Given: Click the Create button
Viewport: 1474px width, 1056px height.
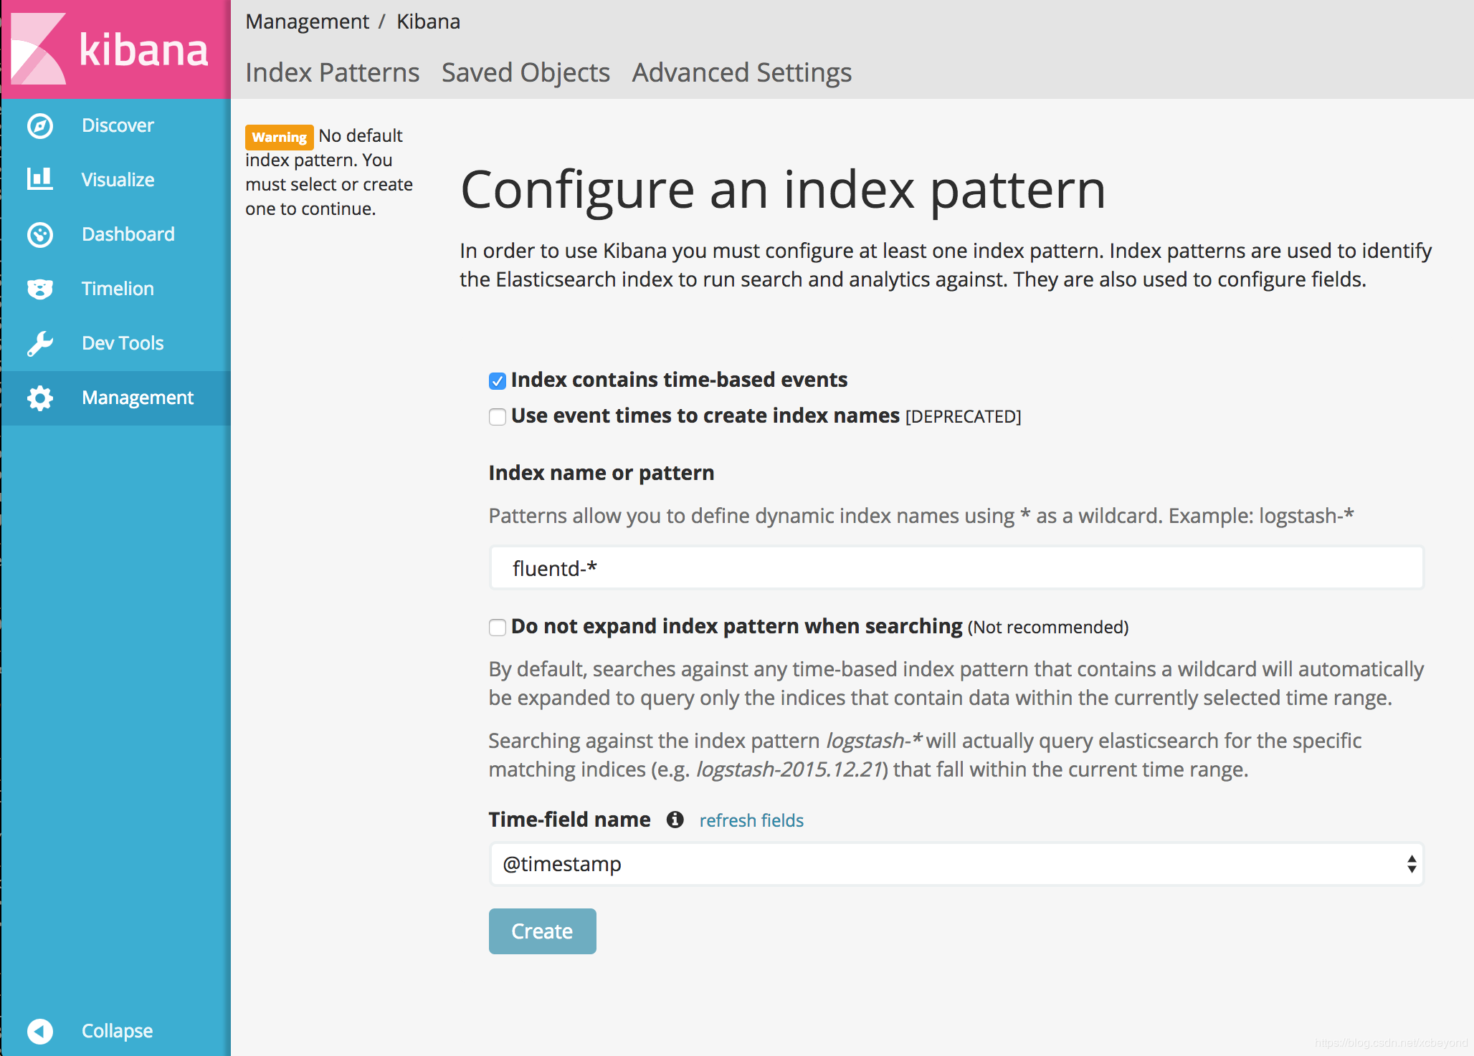Looking at the screenshot, I should click(542, 931).
